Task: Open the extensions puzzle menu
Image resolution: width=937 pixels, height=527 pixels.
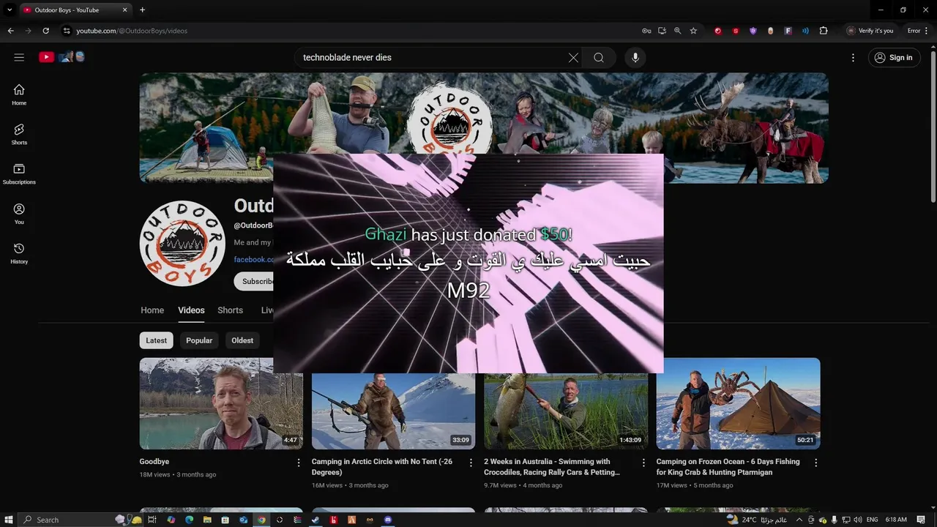Action: click(x=824, y=31)
